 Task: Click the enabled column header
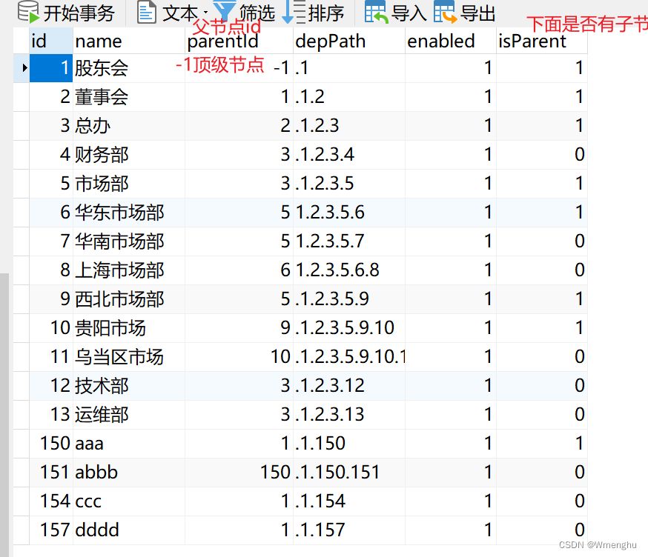coord(450,41)
